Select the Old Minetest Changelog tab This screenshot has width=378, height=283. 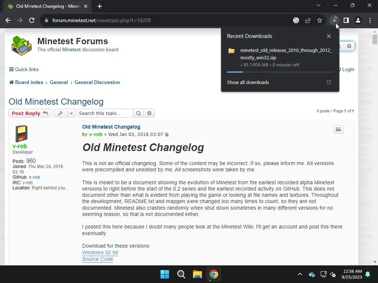point(47,6)
